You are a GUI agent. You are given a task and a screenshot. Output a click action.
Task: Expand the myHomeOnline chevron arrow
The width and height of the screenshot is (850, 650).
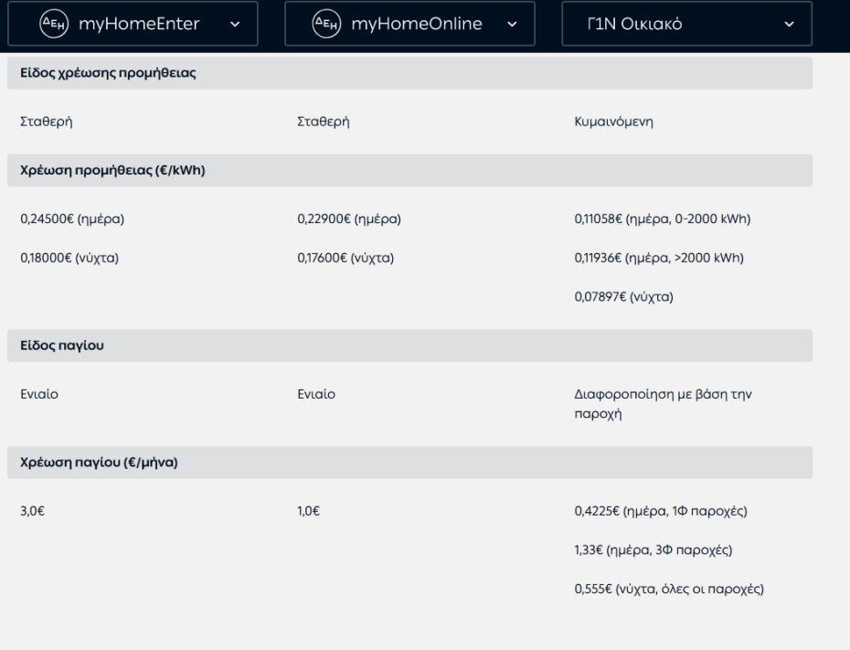(512, 25)
